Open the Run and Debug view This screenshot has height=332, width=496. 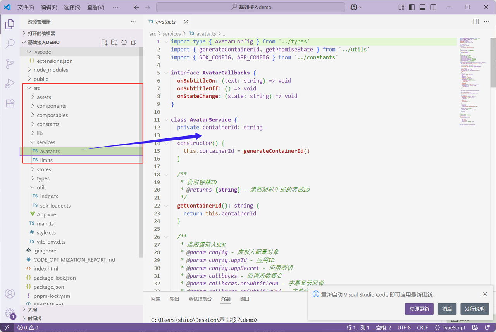[10, 84]
